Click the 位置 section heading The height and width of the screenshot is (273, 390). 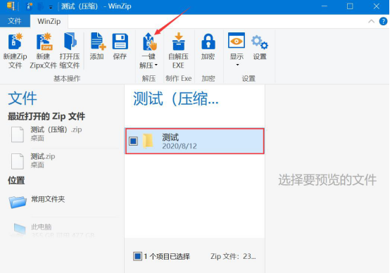coord(16,180)
